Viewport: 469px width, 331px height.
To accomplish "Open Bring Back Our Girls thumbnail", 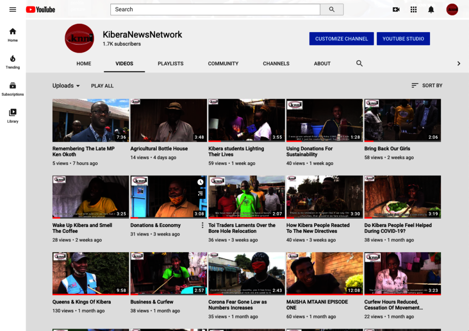I will coord(403,120).
